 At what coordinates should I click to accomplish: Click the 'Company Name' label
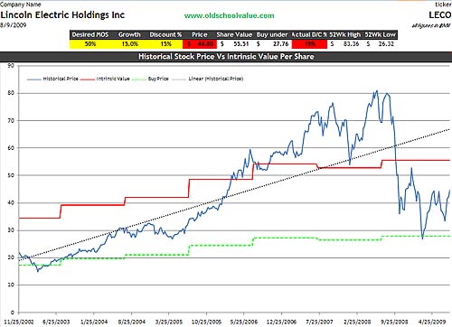pos(21,5)
